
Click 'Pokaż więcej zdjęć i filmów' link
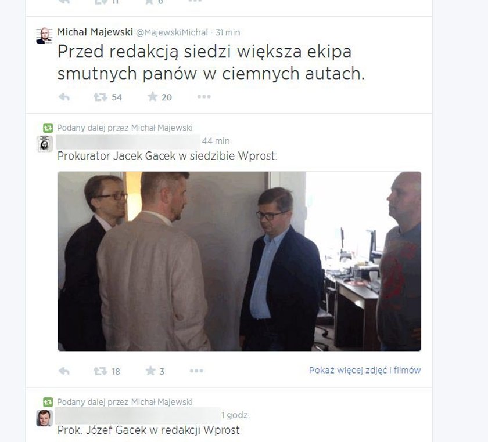365,370
